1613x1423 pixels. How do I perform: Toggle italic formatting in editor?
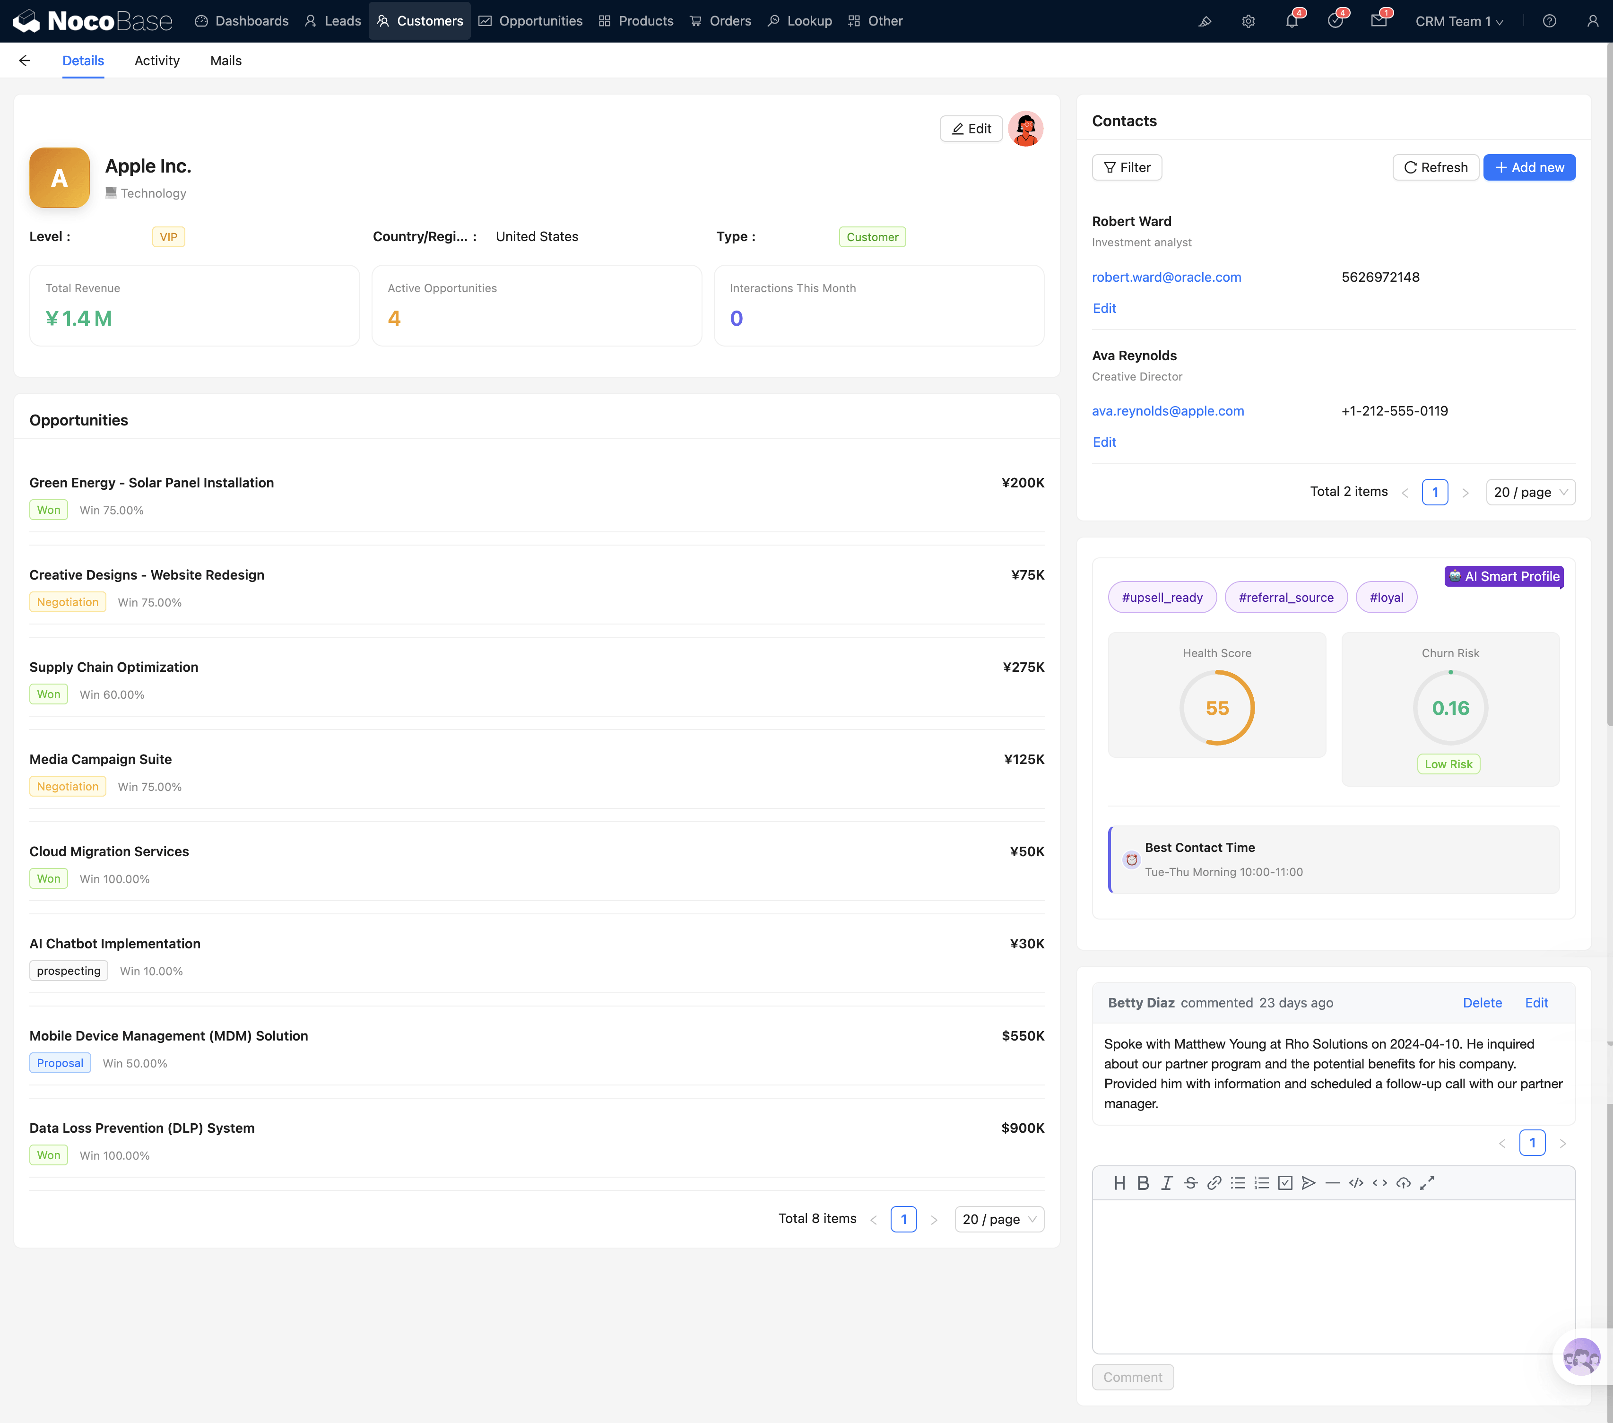[x=1166, y=1182]
